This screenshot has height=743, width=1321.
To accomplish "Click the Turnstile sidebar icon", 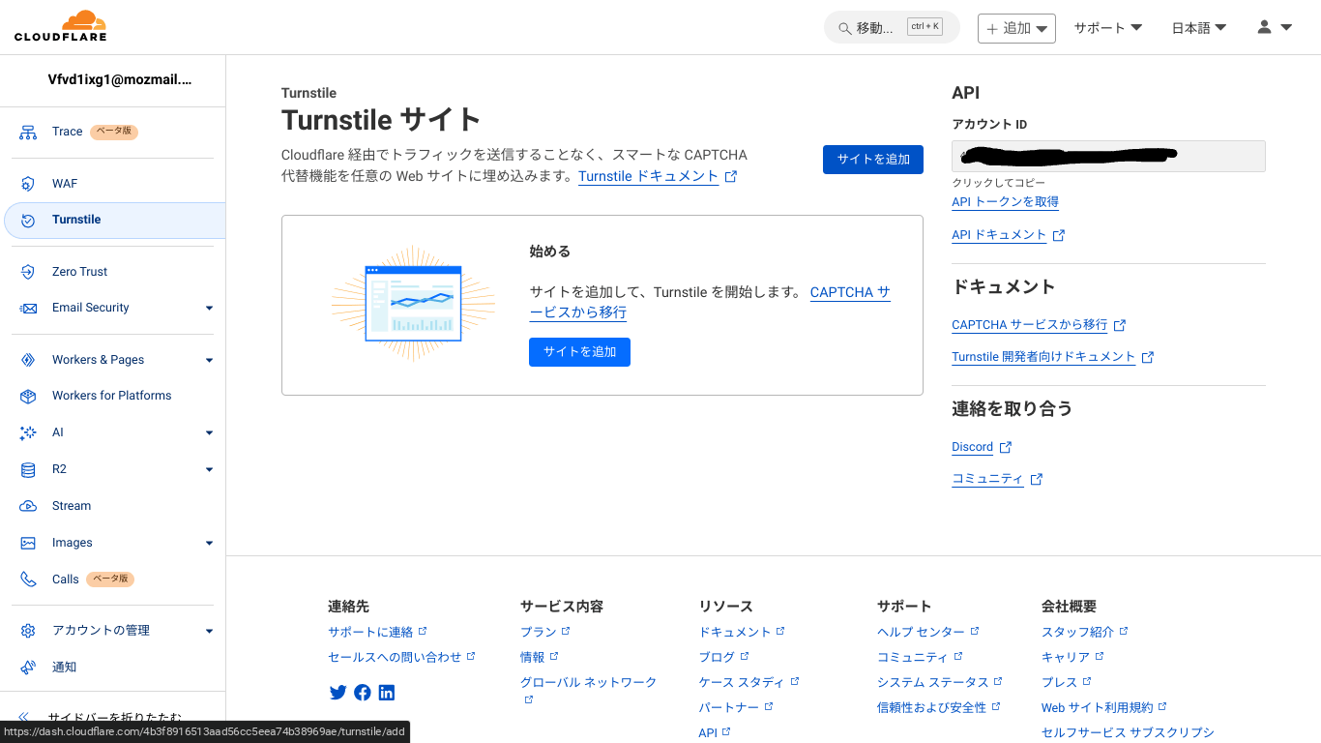I will [28, 221].
